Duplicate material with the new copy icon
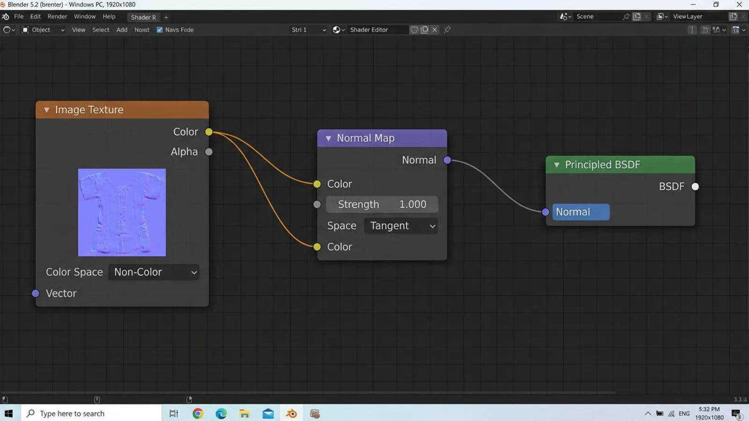The width and height of the screenshot is (749, 421). pyautogui.click(x=425, y=29)
